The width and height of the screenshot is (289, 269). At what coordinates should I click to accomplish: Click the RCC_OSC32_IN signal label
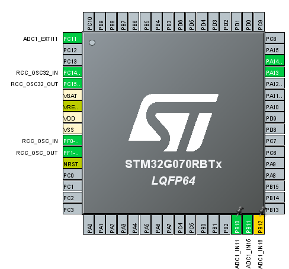click(37, 73)
